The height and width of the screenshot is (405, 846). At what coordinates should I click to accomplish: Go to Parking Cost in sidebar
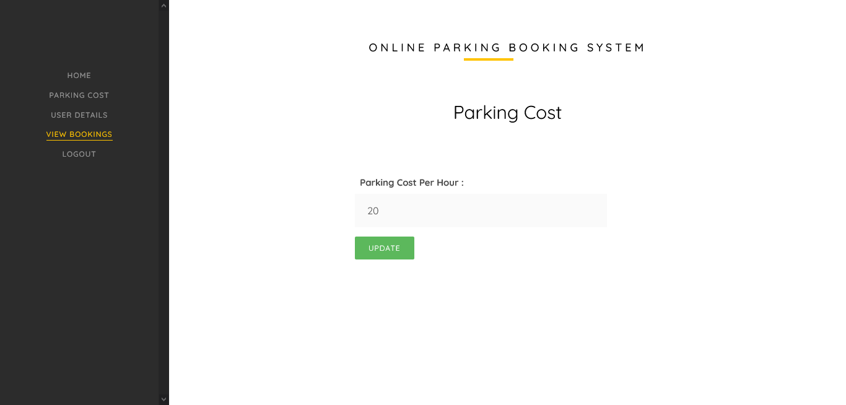click(79, 95)
